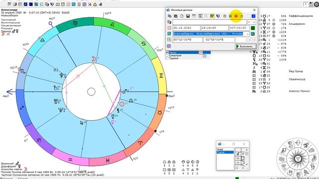Click the copy icon in the data dialog
Screen dimensions: 319x179
pyautogui.click(x=169, y=16)
